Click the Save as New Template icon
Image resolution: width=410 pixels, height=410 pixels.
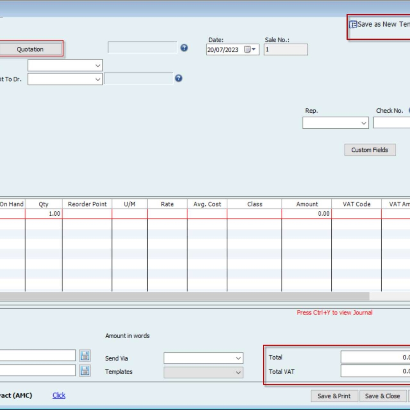[x=353, y=24]
